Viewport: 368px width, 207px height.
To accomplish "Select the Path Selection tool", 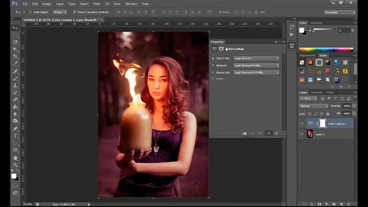I will tap(16, 143).
